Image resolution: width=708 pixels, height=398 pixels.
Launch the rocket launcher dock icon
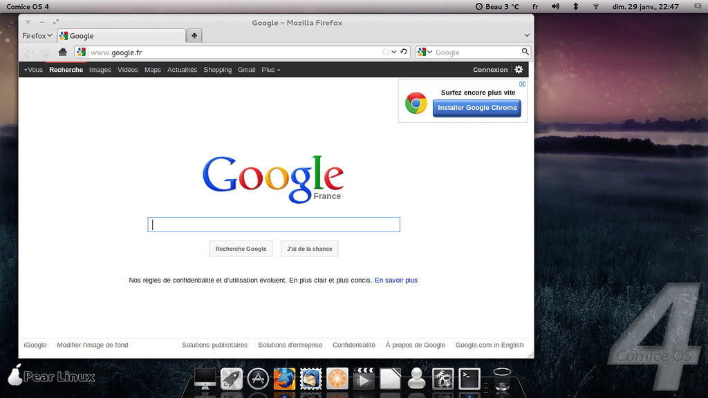click(x=231, y=378)
